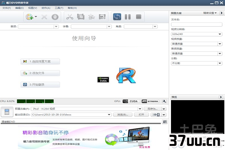Select the scissors clip tool
Viewport: 225px width, 150px height.
70,17
